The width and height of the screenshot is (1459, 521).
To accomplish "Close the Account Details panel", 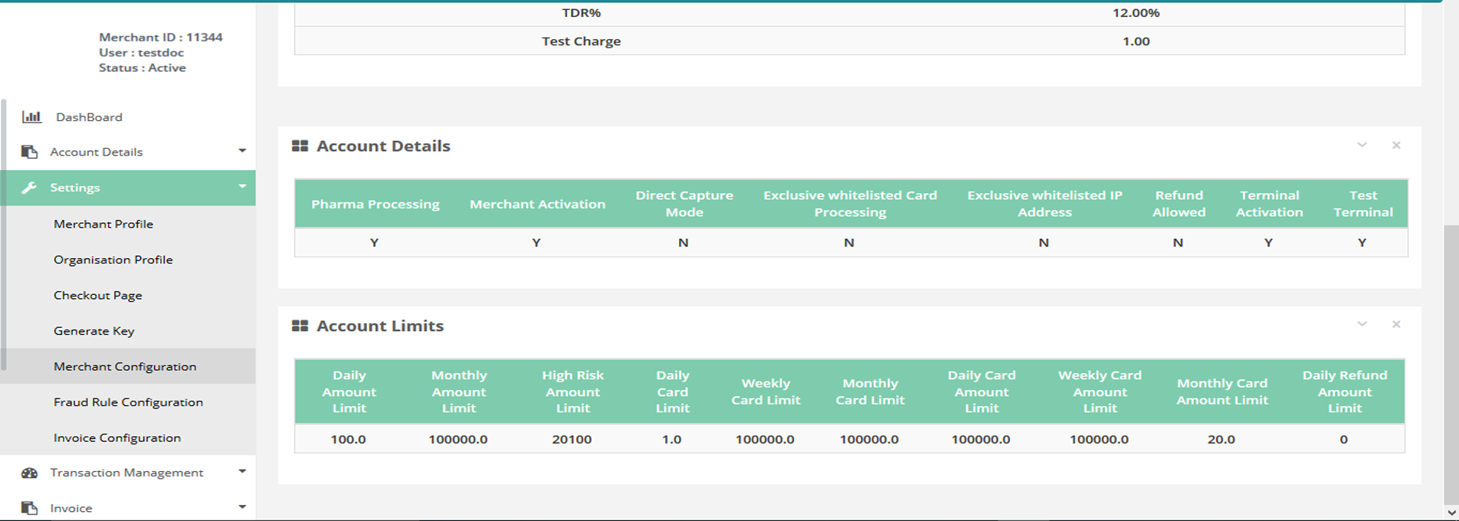I will point(1395,146).
